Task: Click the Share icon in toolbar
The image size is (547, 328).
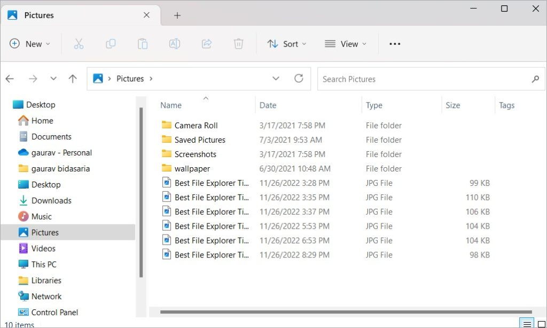Action: pos(207,44)
